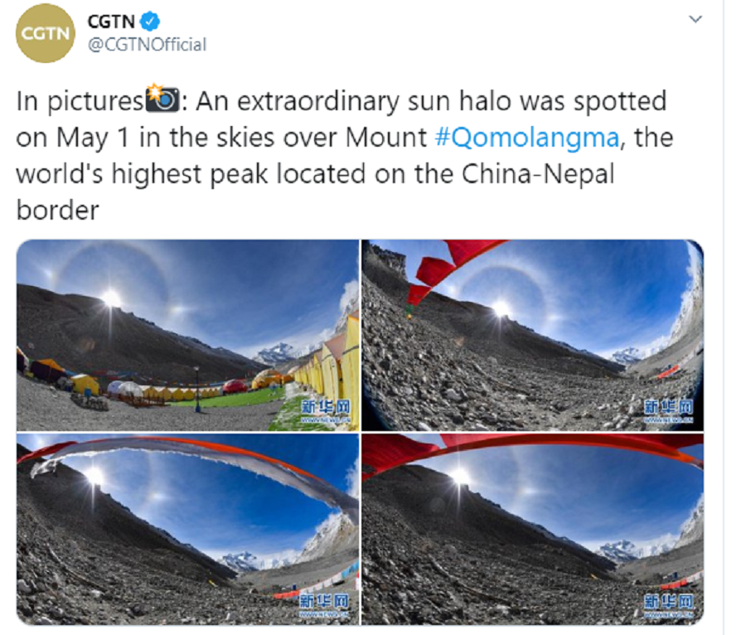Image resolution: width=746 pixels, height=635 pixels.
Task: Click the sun in the tents photo
Action: 112,298
